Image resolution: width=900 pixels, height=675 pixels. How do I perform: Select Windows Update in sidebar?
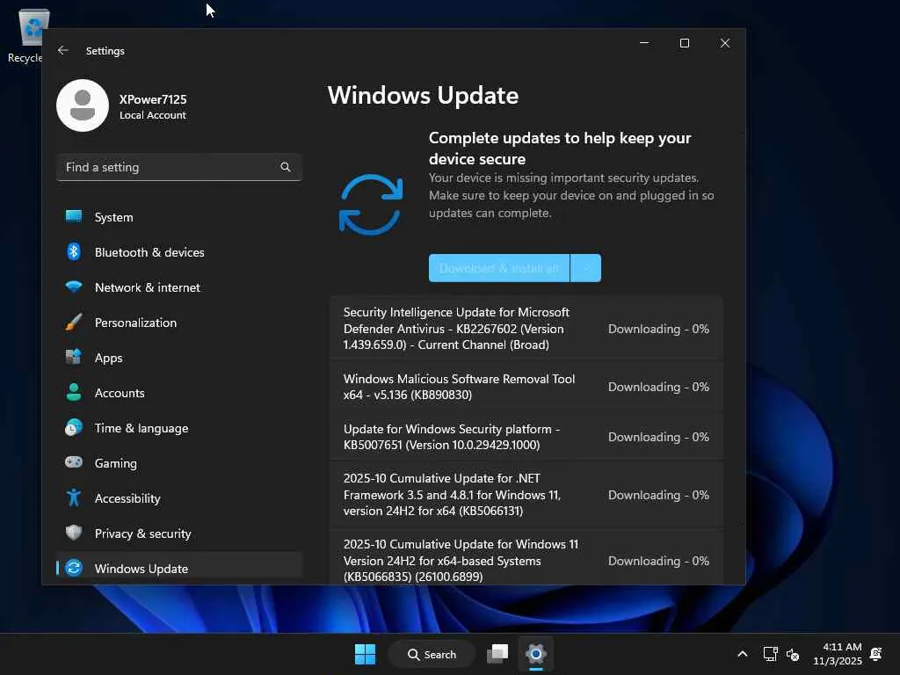[179, 568]
